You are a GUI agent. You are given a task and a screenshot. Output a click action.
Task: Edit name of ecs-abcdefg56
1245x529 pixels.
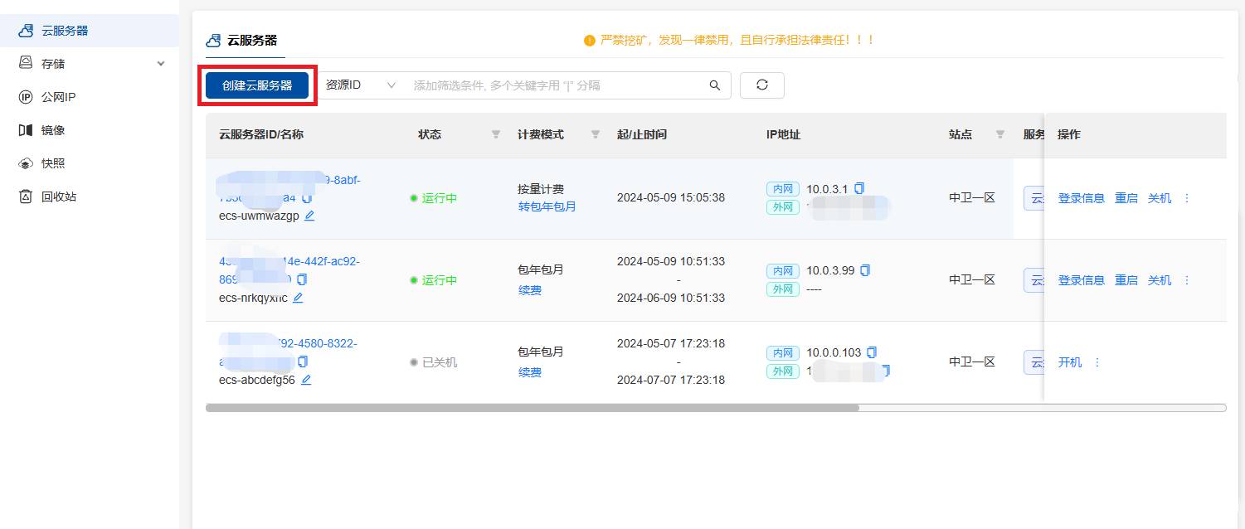pyautogui.click(x=306, y=380)
